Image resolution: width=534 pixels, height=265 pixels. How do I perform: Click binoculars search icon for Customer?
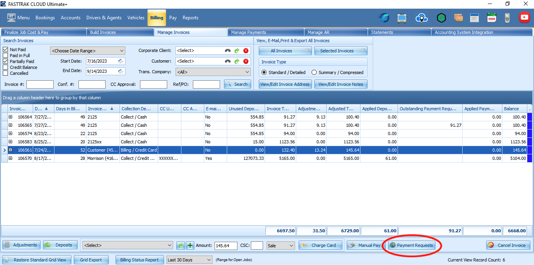228,61
